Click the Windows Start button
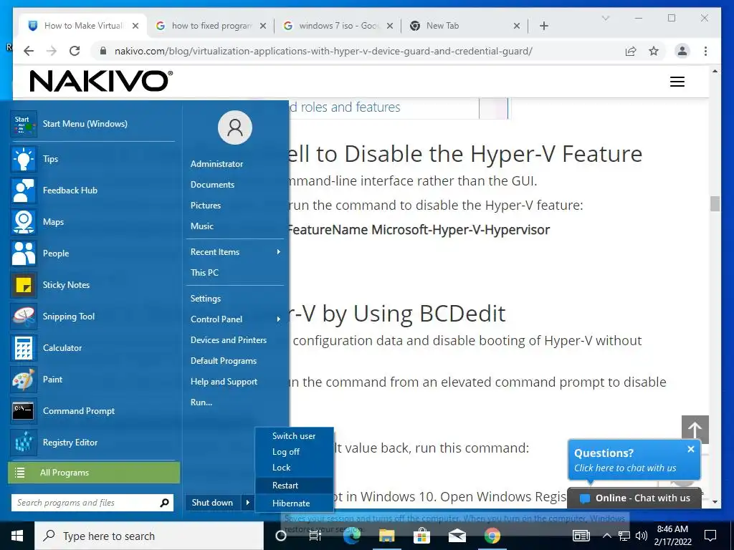This screenshot has height=550, width=734. 17,536
